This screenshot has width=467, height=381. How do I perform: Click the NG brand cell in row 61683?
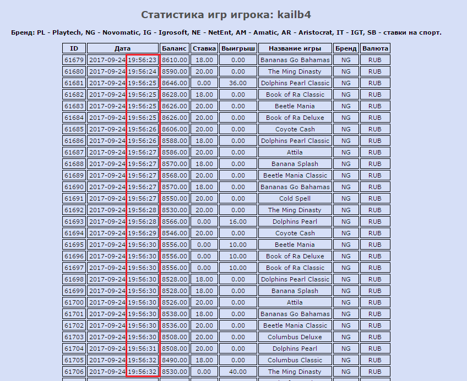[346, 106]
